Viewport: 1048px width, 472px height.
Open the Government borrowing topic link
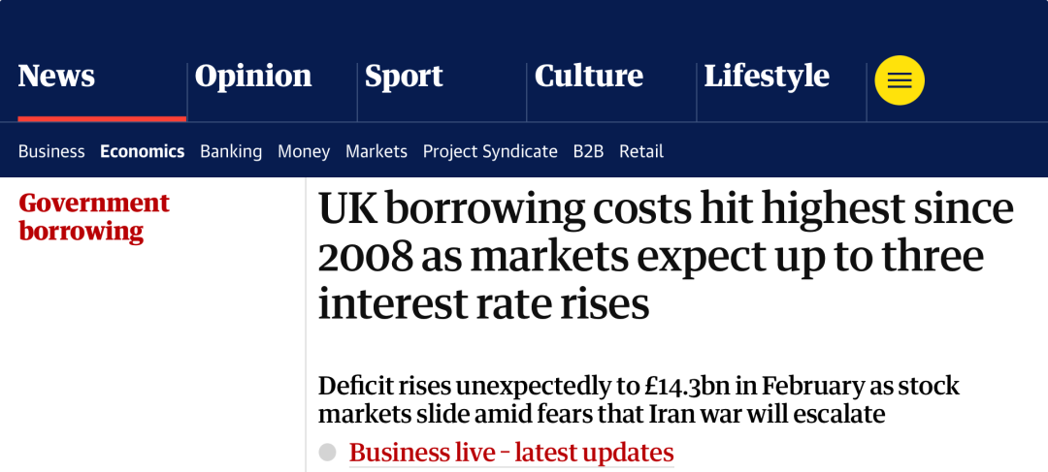coord(94,217)
